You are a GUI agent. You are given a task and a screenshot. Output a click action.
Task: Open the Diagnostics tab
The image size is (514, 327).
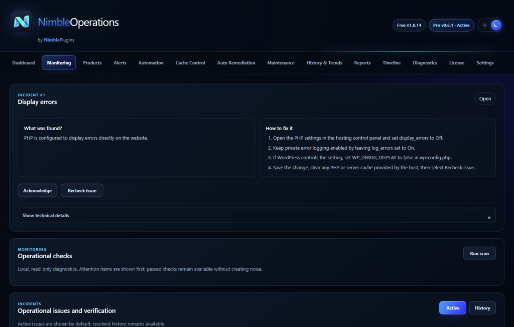(x=425, y=63)
